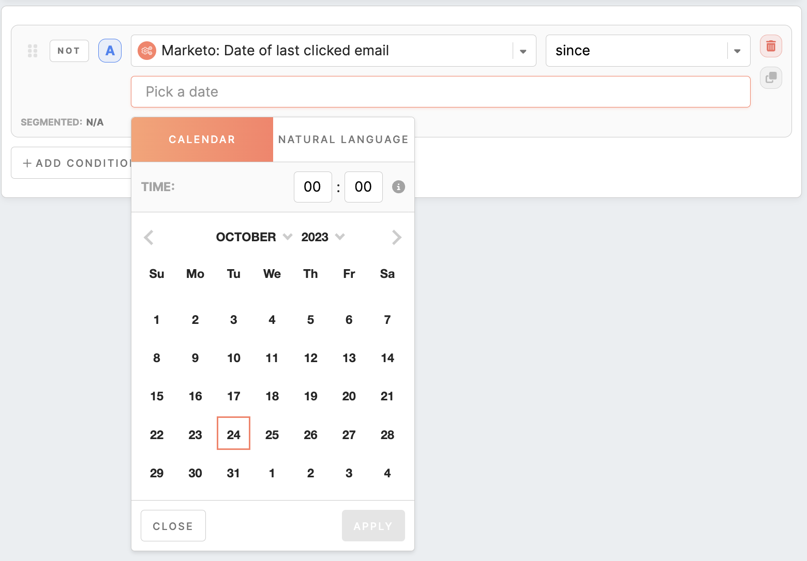The image size is (807, 561).
Task: Click Add Condition button
Action: [72, 163]
